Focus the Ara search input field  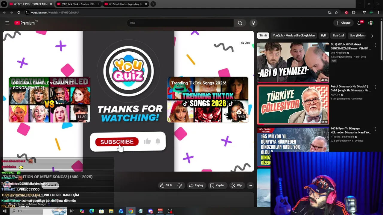[x=180, y=23]
